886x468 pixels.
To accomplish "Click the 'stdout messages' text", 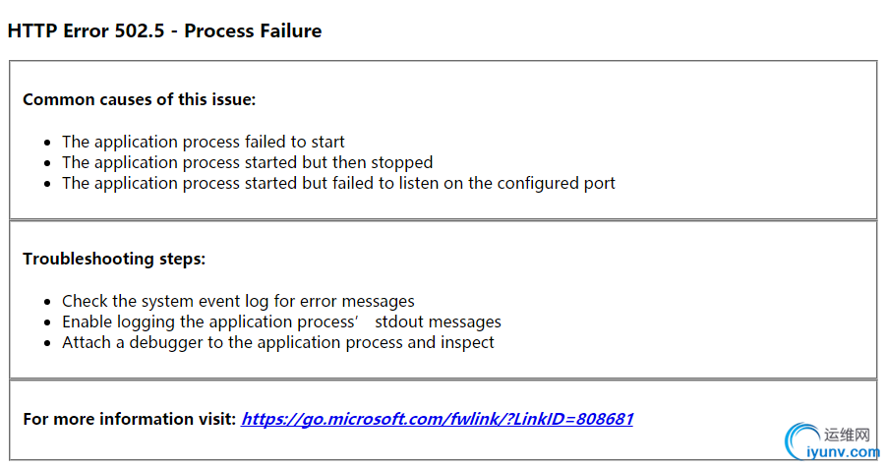I will pos(438,322).
